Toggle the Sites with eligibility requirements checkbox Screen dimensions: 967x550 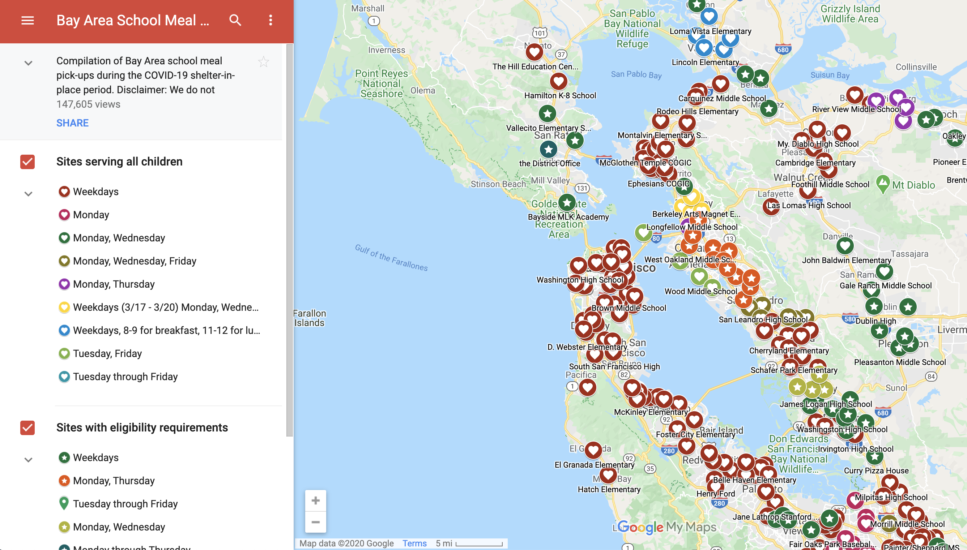point(26,427)
